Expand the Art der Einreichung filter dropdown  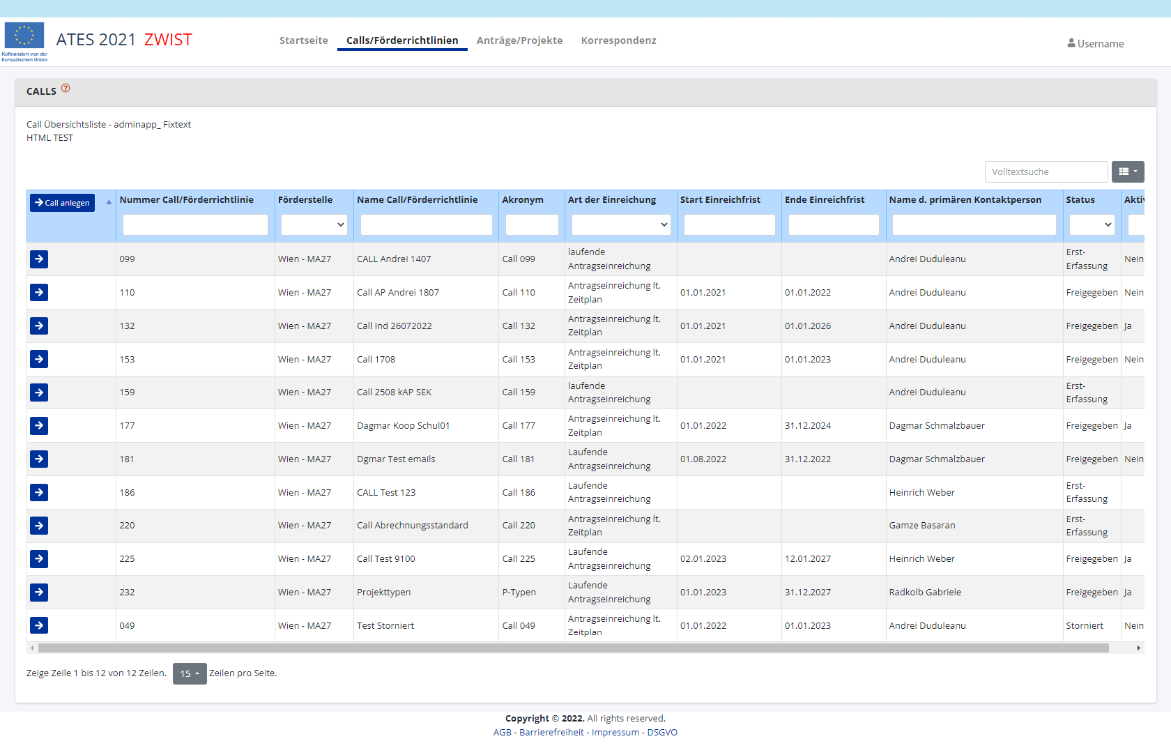(620, 224)
